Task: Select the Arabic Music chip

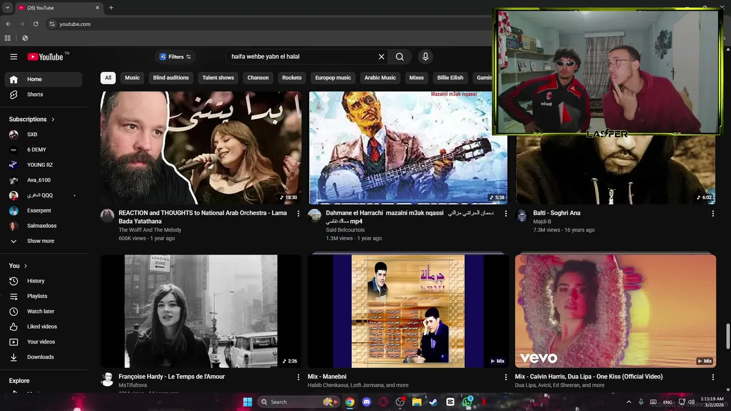Action: 380,78
